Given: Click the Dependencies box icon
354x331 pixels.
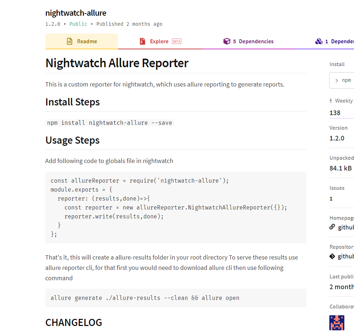Looking at the screenshot, I should pos(227,41).
